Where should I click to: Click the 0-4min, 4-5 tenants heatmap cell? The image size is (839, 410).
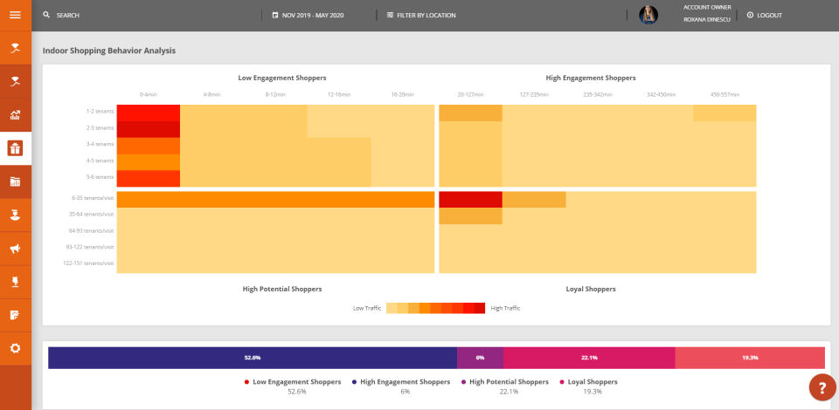point(149,162)
